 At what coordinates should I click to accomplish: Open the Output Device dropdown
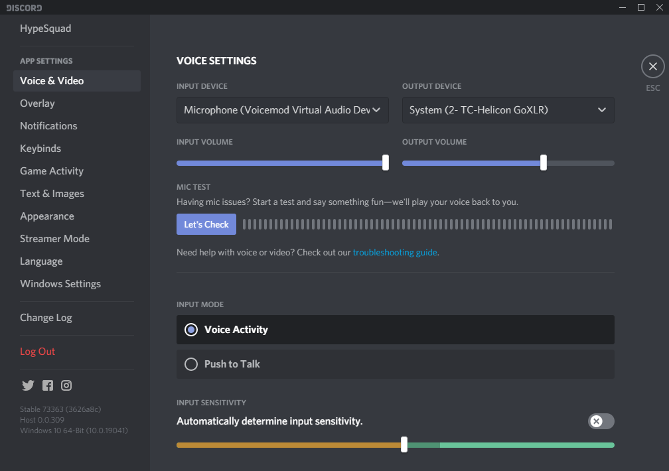coord(508,110)
